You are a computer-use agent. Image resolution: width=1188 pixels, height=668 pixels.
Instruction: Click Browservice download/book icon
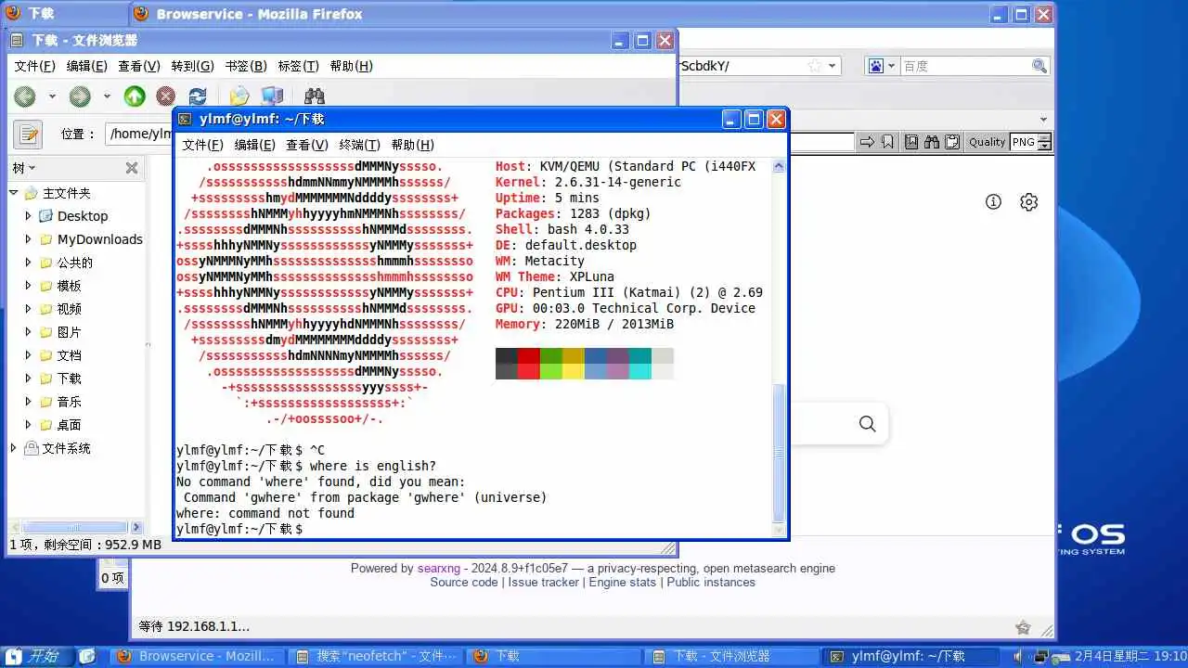911,142
